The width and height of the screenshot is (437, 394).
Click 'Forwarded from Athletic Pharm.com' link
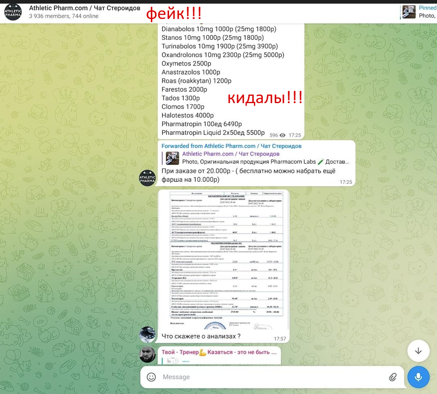[231, 146]
